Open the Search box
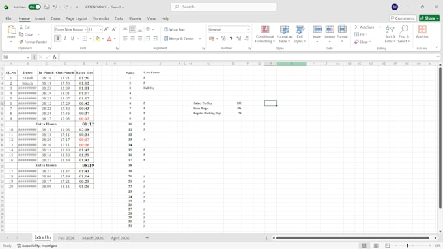The image size is (443, 249). (x=223, y=7)
